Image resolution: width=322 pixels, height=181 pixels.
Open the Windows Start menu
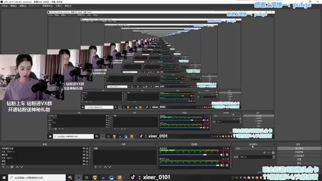[x=4, y=177]
